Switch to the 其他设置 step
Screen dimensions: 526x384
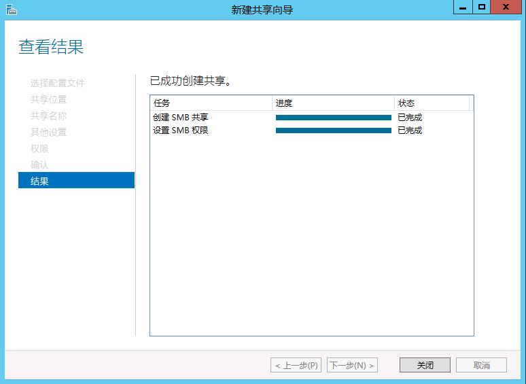pyautogui.click(x=48, y=132)
